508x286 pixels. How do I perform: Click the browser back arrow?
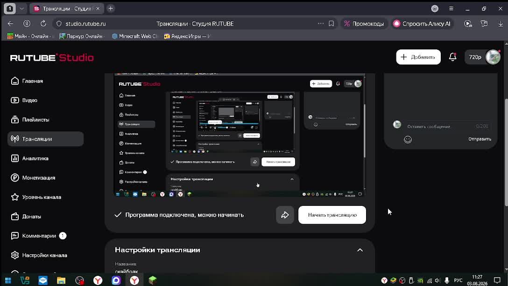[10, 24]
